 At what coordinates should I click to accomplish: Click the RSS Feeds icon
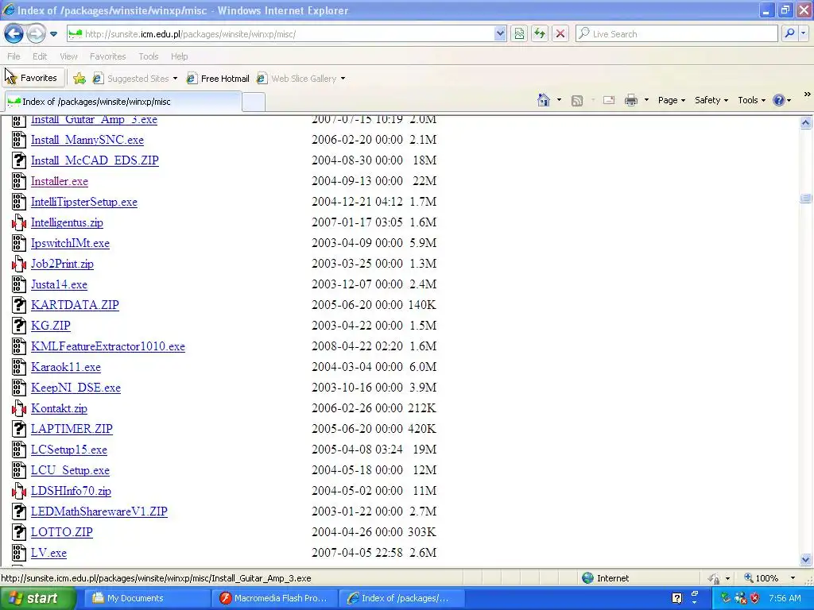point(577,101)
